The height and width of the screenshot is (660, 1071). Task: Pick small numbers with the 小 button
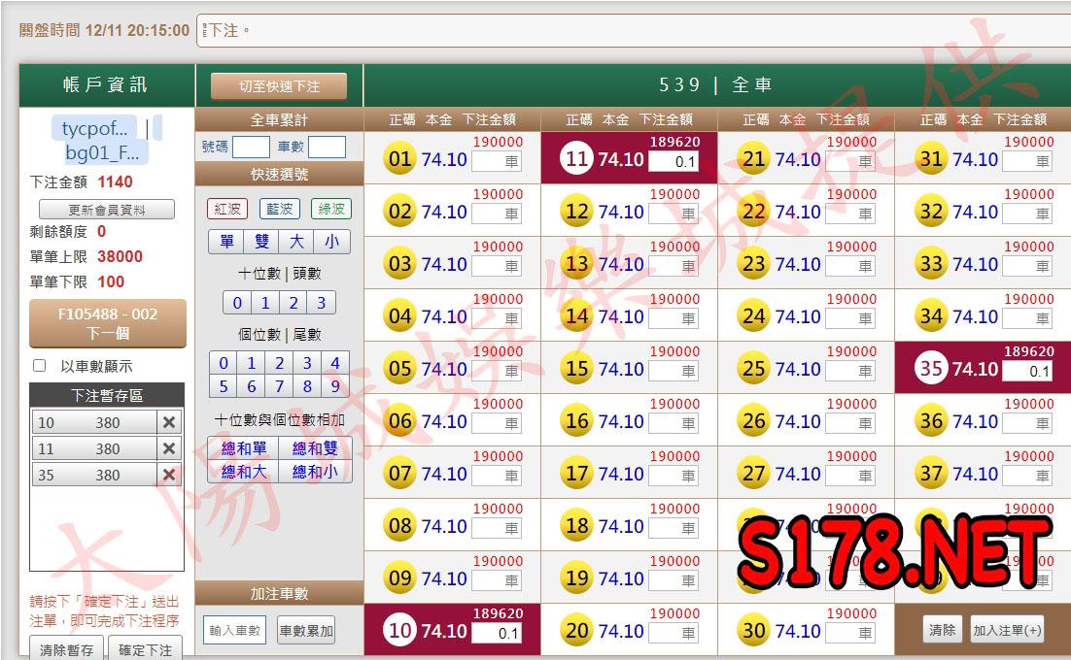point(332,242)
